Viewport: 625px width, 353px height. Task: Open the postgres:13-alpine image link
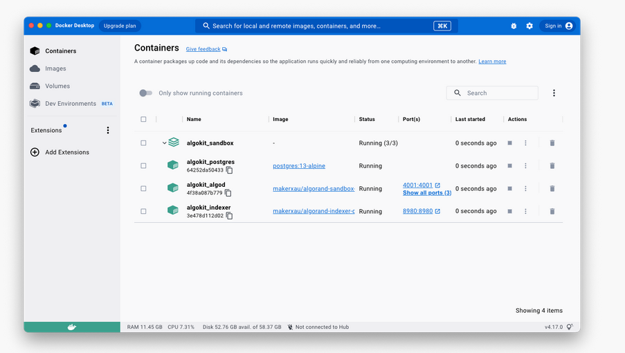pyautogui.click(x=299, y=165)
